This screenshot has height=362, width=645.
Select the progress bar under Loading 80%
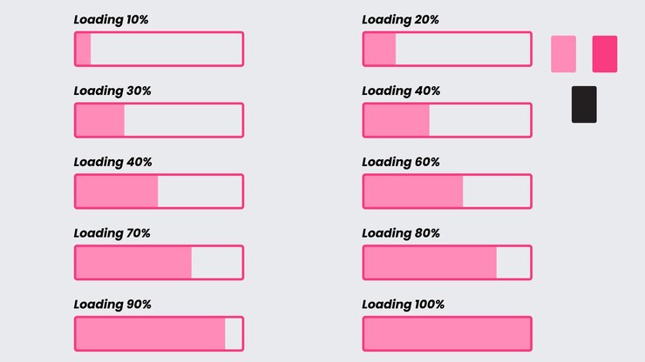pyautogui.click(x=447, y=263)
